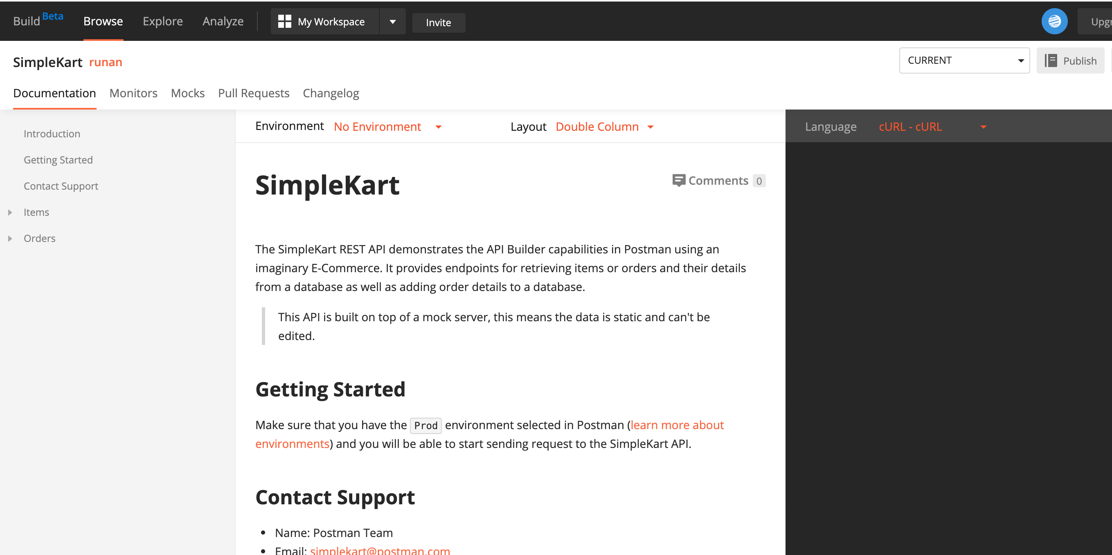Switch to Monitors tab
Image resolution: width=1112 pixels, height=555 pixels.
pos(133,93)
